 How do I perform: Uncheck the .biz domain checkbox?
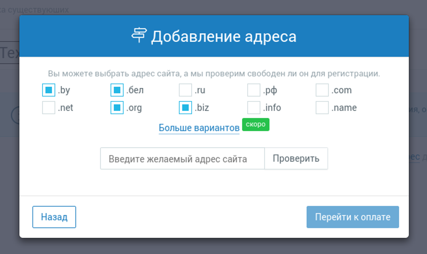pos(185,108)
